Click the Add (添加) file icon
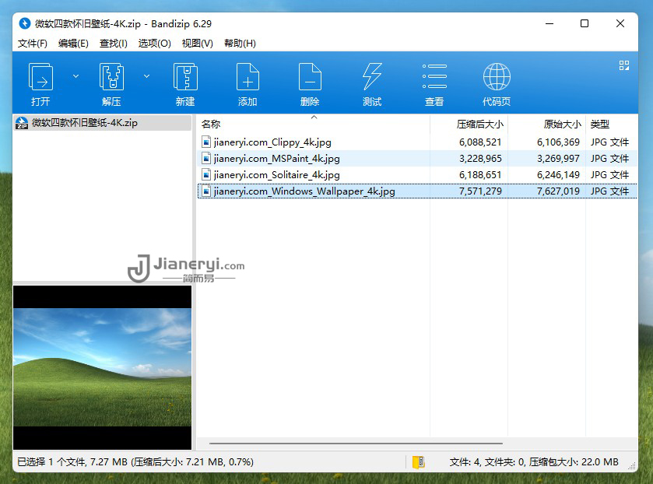The image size is (653, 484). click(x=248, y=76)
